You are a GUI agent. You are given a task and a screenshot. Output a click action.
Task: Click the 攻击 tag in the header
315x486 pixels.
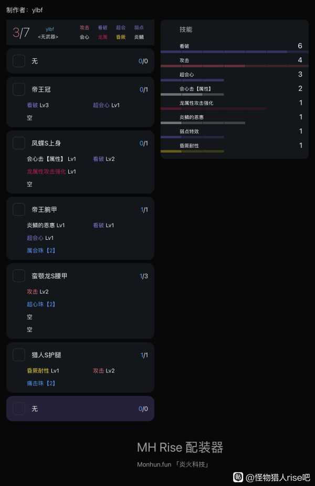click(85, 28)
